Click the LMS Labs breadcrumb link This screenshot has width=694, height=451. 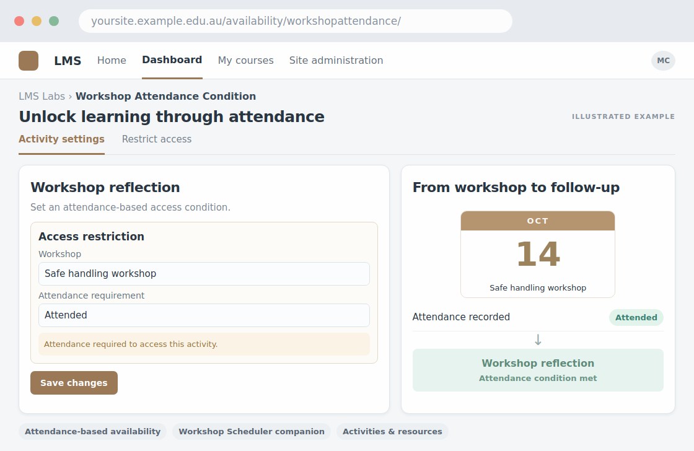point(42,97)
